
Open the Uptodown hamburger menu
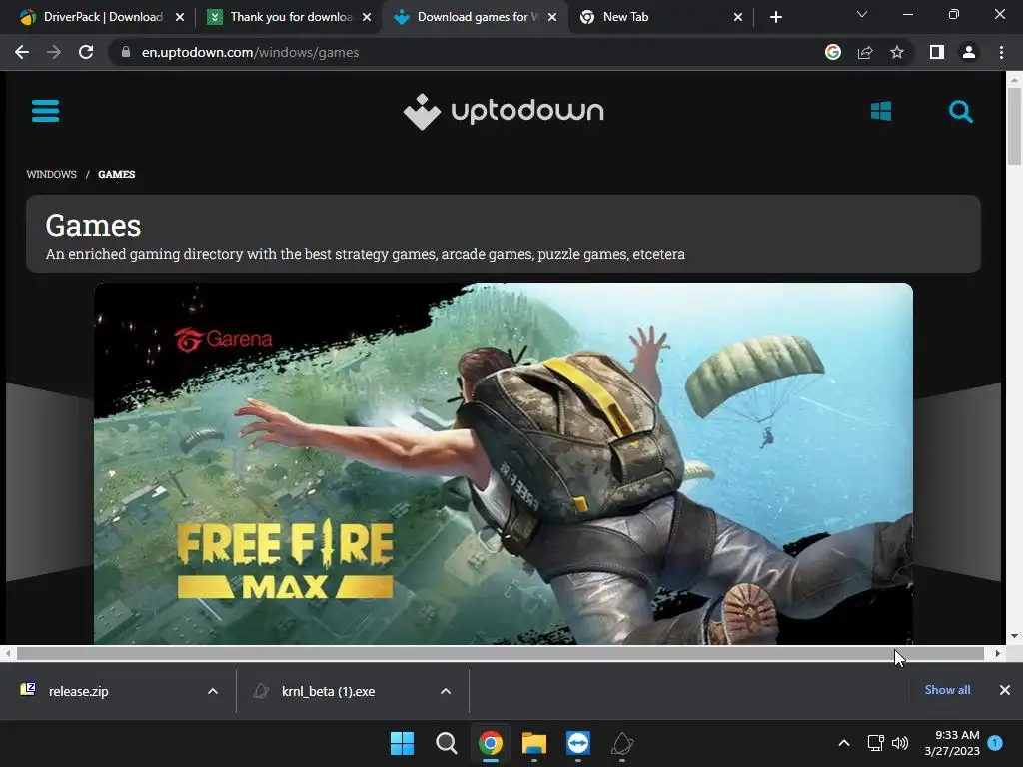(x=46, y=111)
